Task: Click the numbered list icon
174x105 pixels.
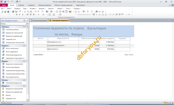Action: (x=113, y=14)
